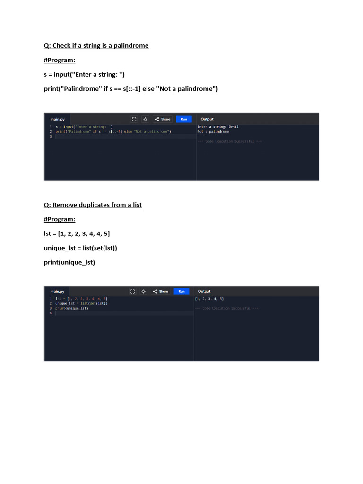Screen dimensions: 363x484
Task: Click the [1, 2, 3, 4, 5] output line
Action: (x=209, y=299)
